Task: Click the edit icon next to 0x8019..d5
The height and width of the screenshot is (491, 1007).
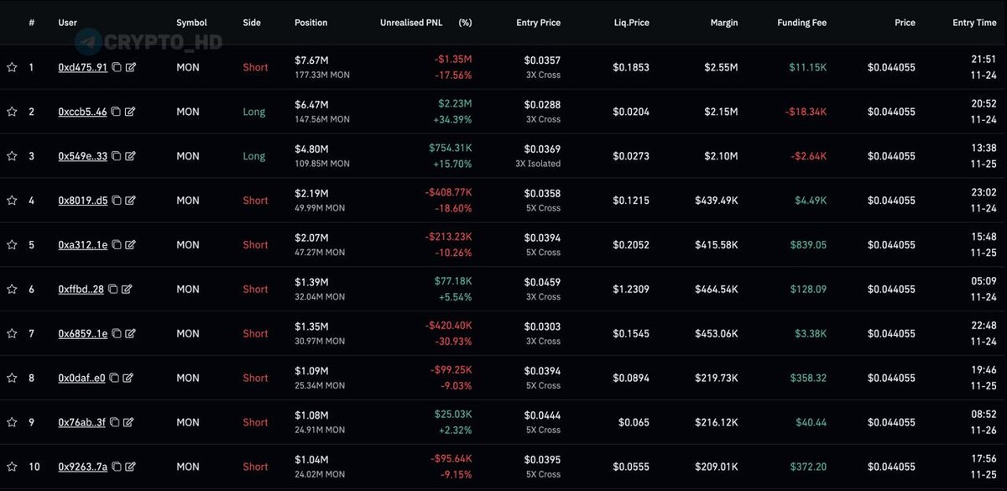Action: (130, 201)
